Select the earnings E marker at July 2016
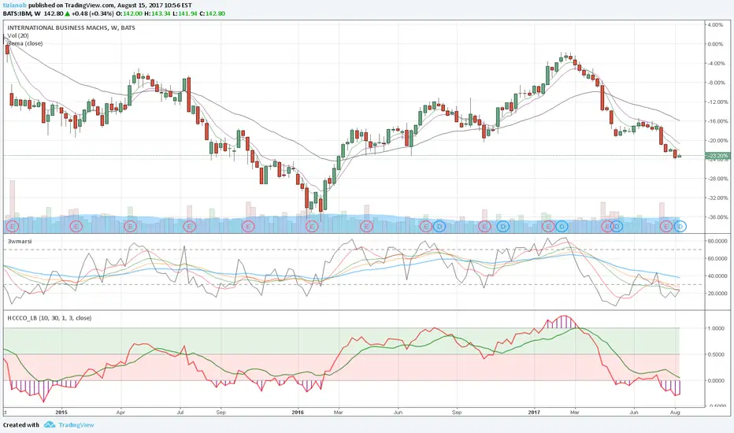 pyautogui.click(x=425, y=227)
